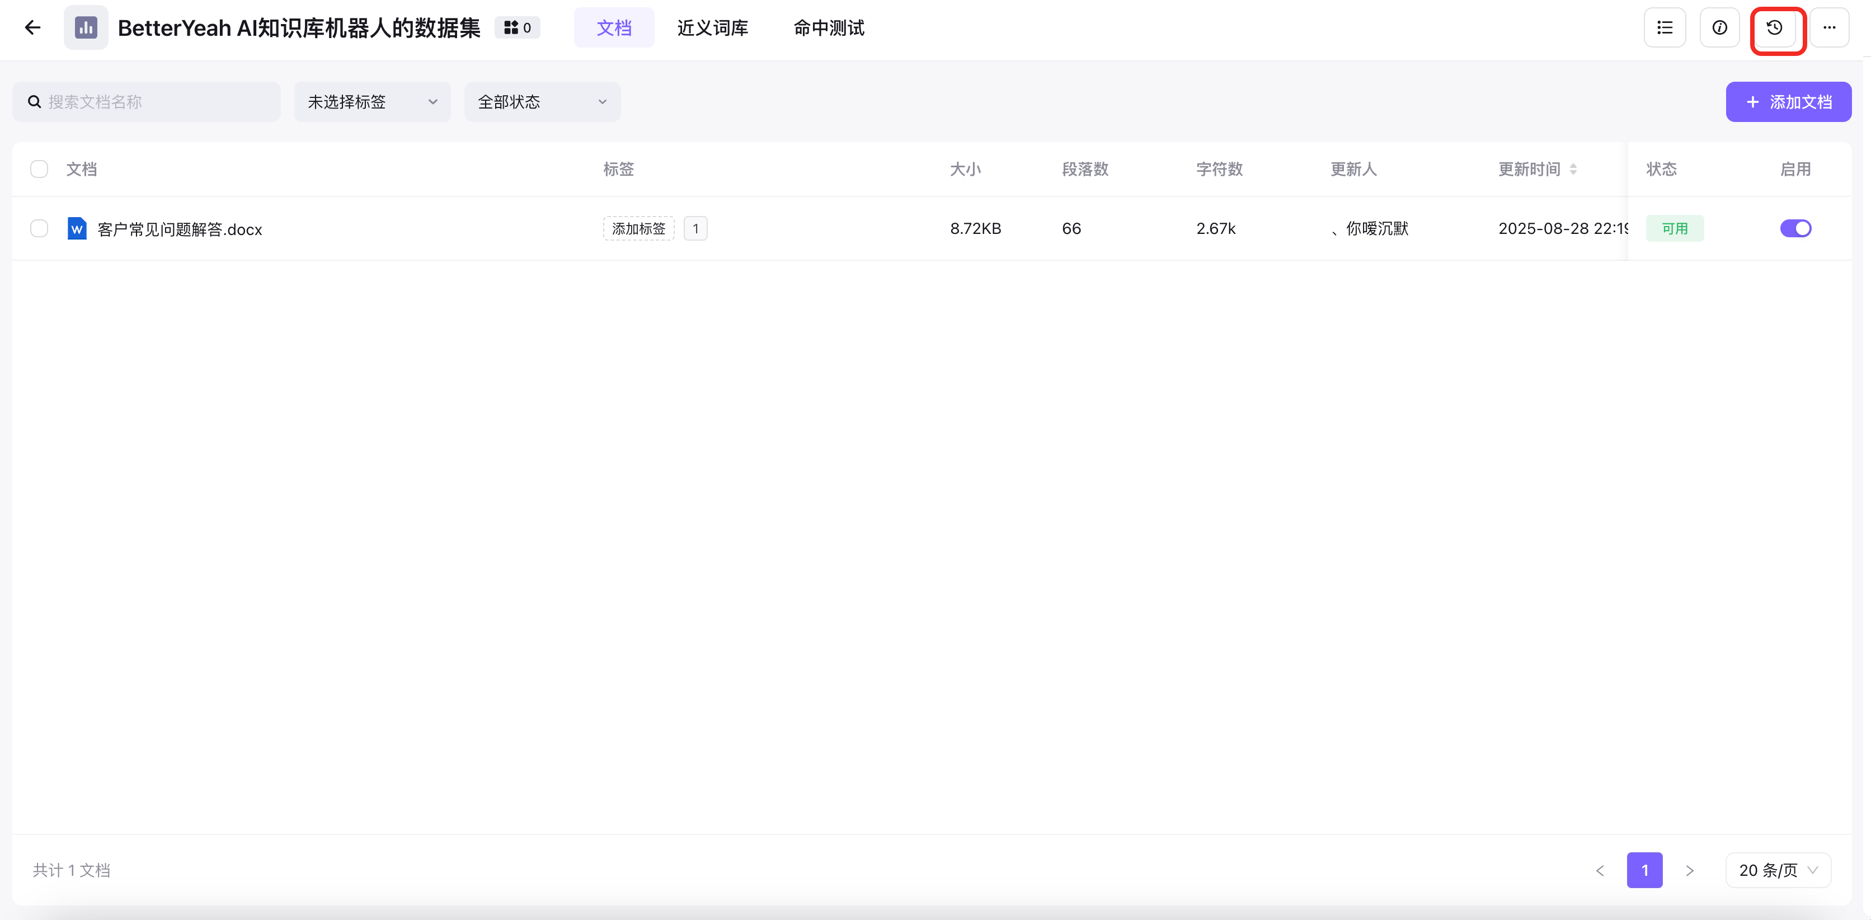The height and width of the screenshot is (920, 1871).
Task: Click updater name 、你暧沉默
Action: [1370, 229]
